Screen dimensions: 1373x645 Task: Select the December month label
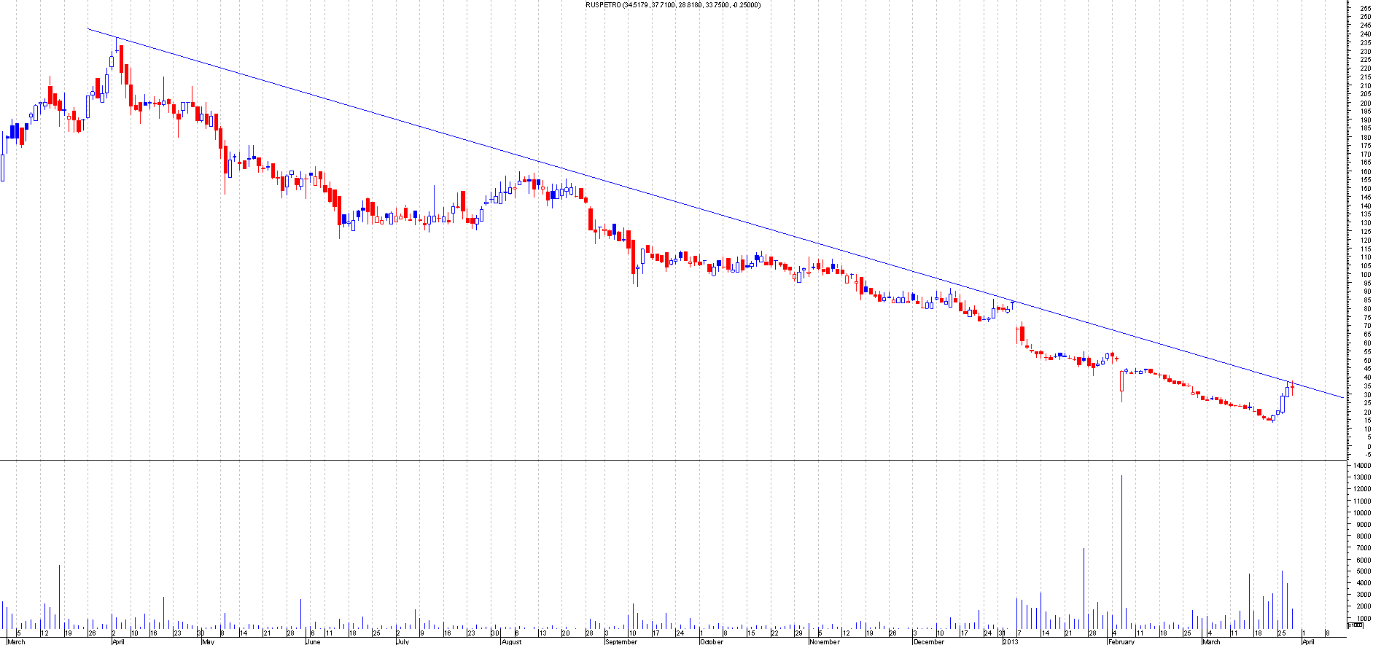coord(929,642)
